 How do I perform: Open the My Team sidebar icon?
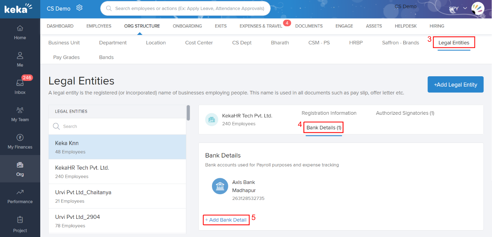(x=20, y=110)
